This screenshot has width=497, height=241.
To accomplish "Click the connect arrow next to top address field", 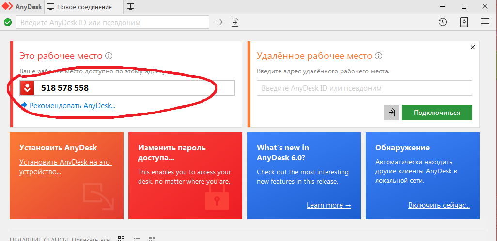I will click(x=219, y=22).
